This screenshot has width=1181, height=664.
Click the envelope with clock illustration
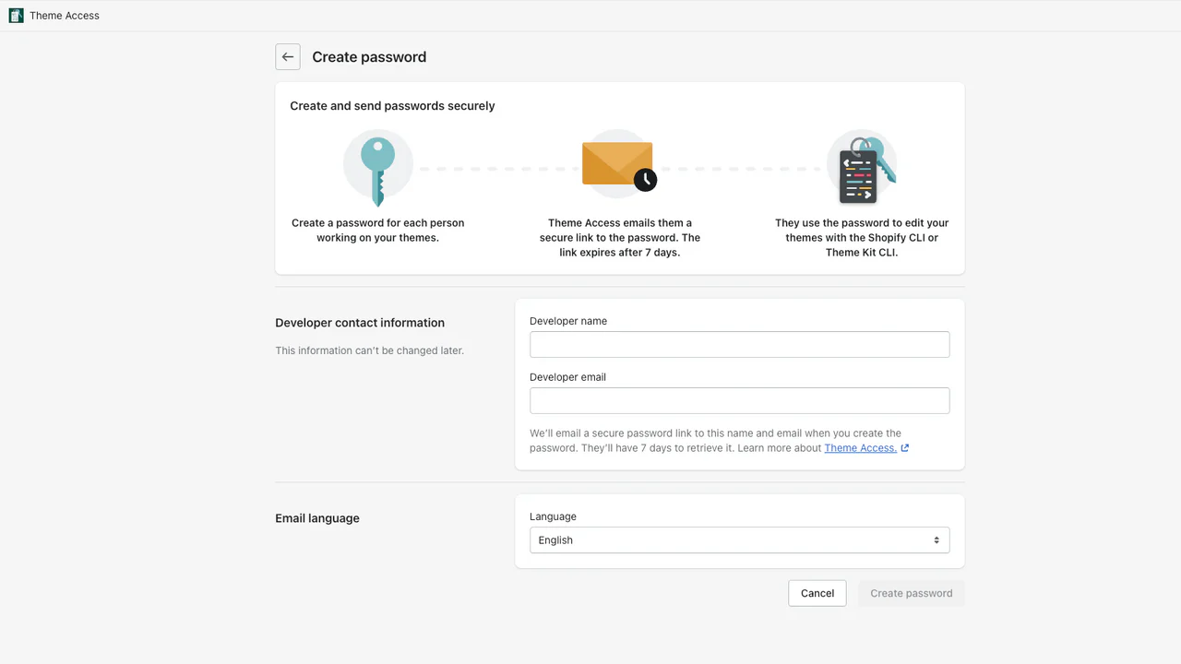[619, 165]
